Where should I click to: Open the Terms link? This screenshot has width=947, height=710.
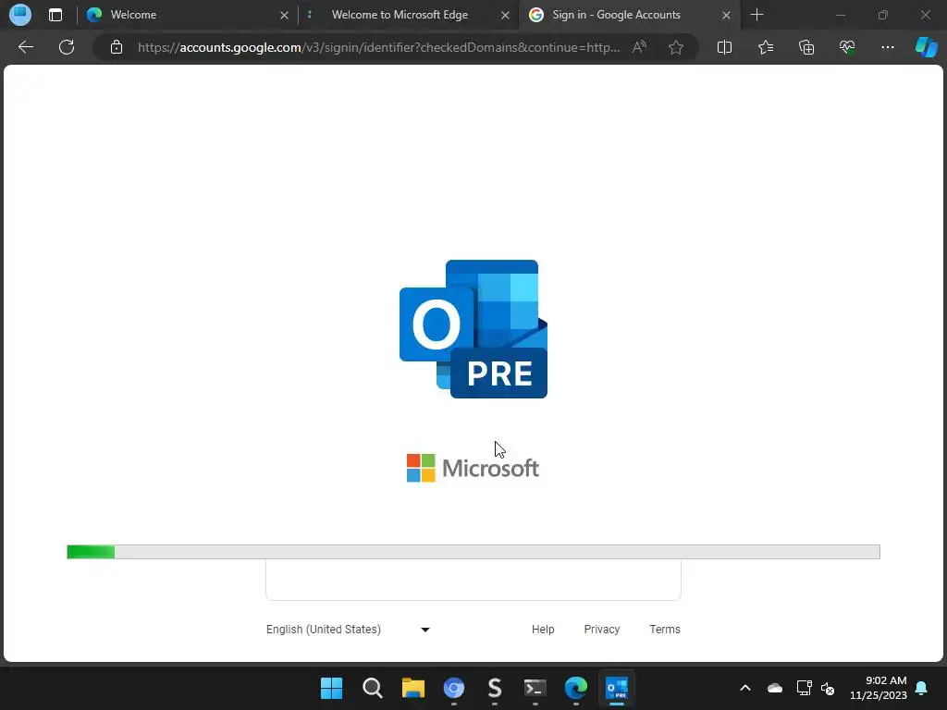pos(664,629)
